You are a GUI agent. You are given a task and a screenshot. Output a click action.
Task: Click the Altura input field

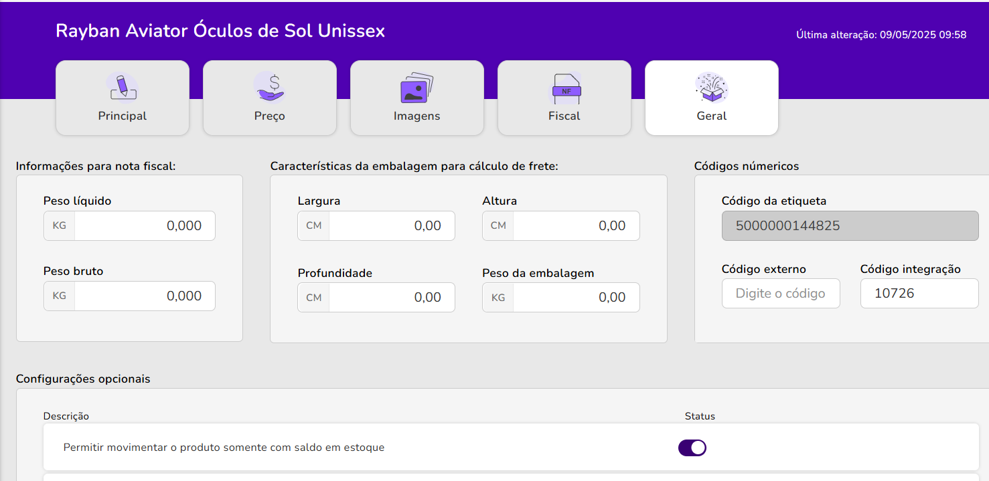pyautogui.click(x=576, y=226)
